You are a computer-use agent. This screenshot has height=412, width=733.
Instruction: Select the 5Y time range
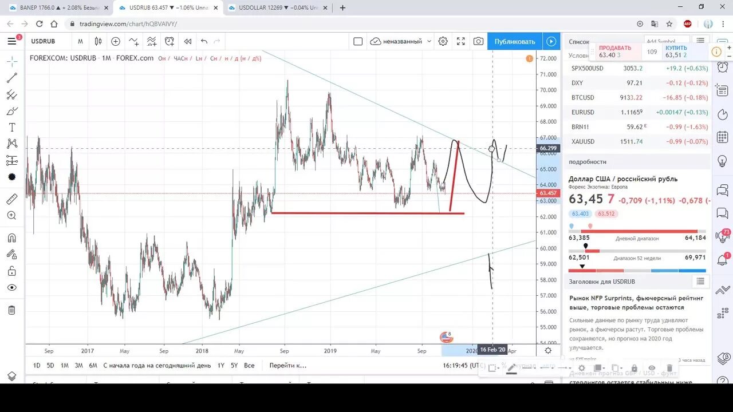point(234,365)
